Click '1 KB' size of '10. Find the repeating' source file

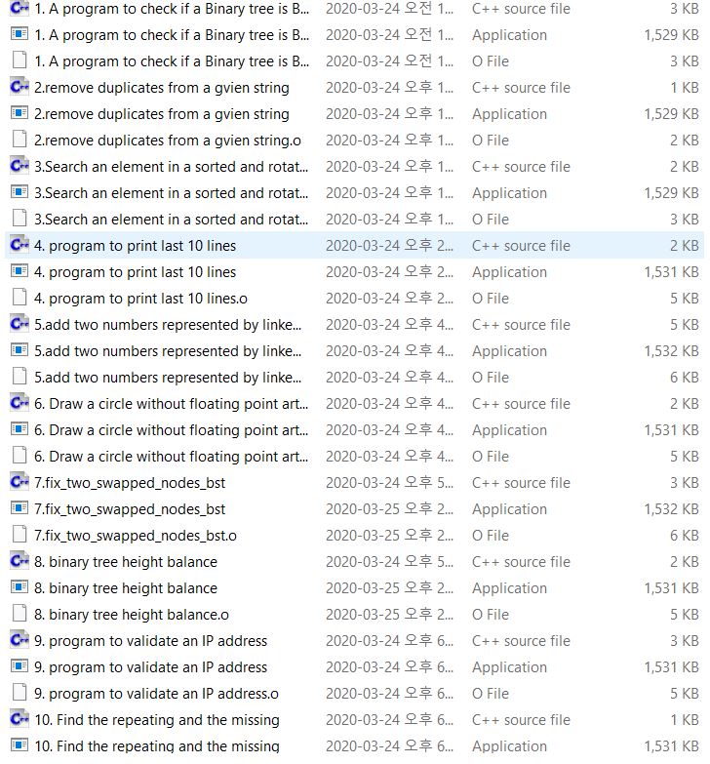[x=685, y=719]
